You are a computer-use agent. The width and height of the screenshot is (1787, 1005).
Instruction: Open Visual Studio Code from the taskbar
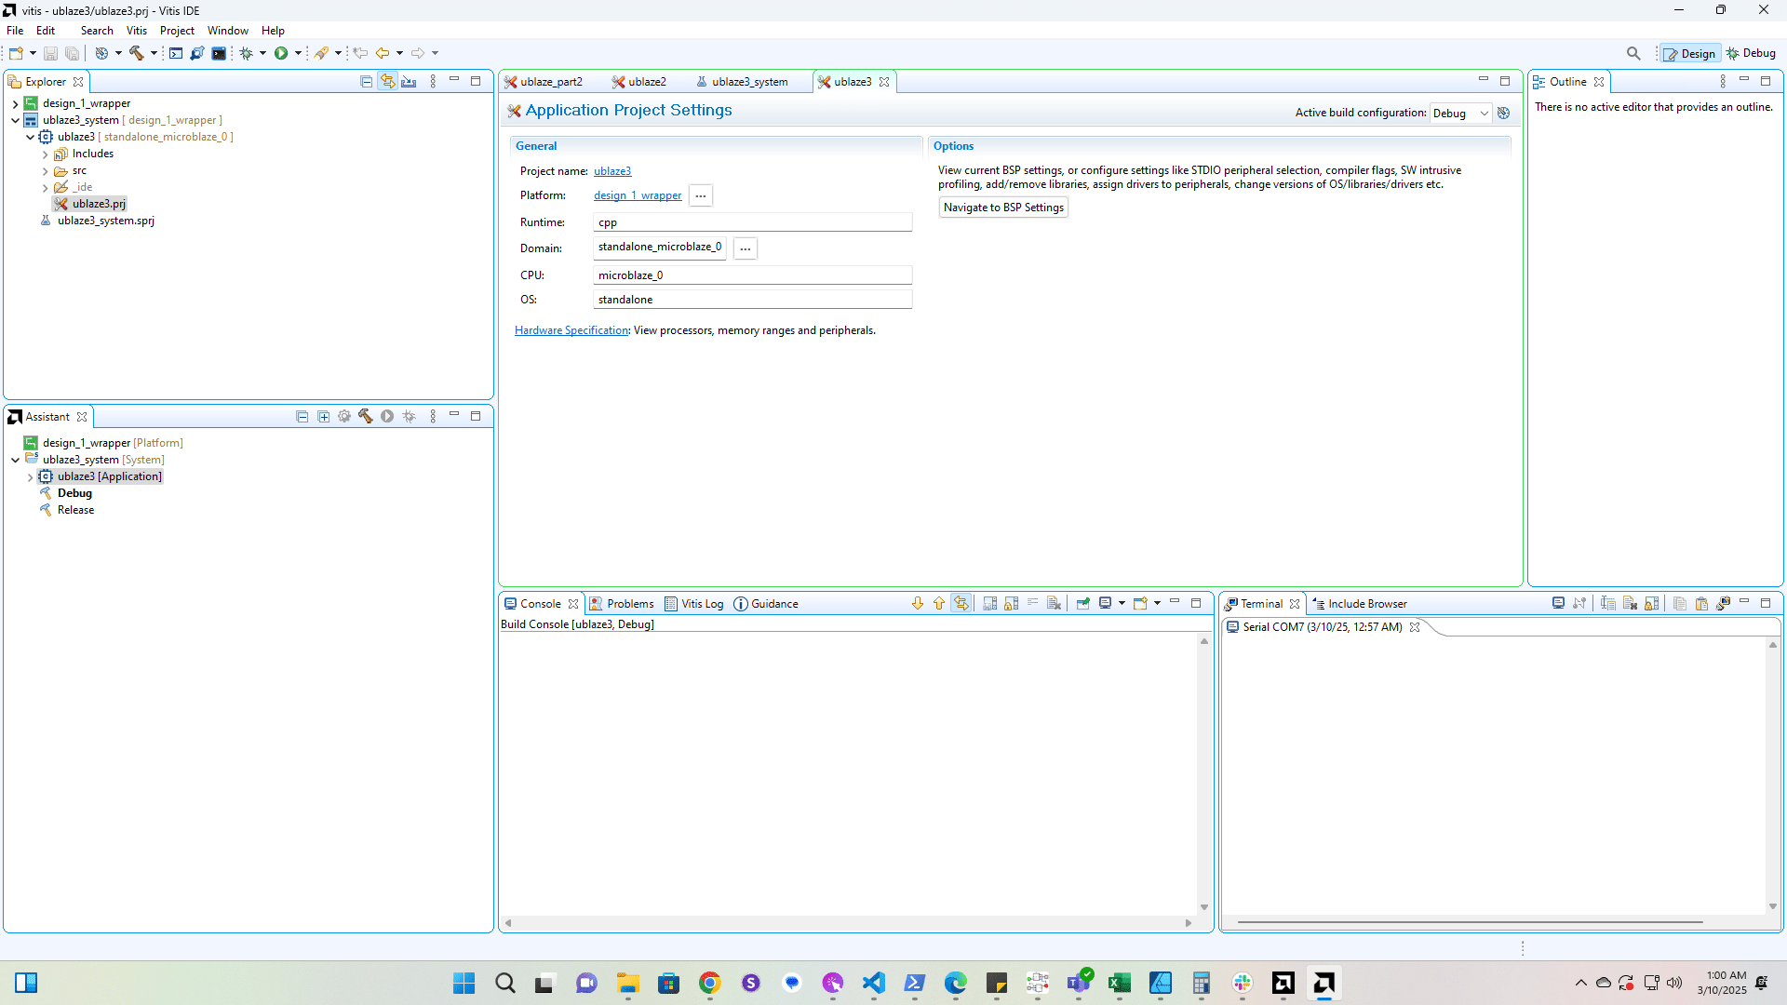point(873,983)
